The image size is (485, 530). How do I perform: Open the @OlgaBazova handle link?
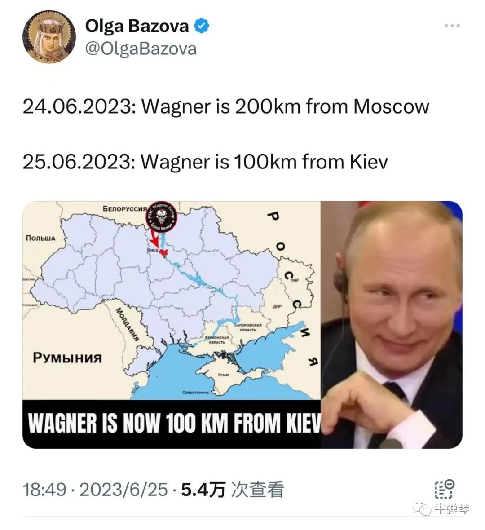141,49
